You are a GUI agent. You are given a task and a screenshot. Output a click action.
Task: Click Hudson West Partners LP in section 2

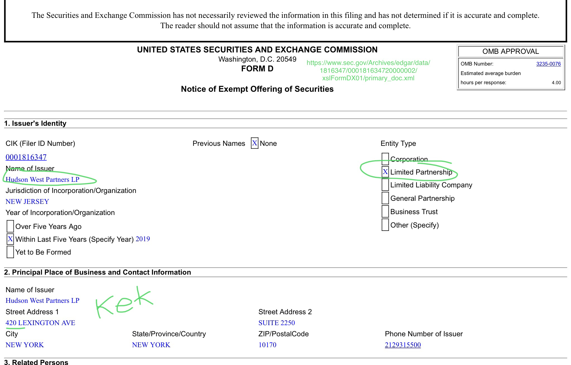pos(42,301)
